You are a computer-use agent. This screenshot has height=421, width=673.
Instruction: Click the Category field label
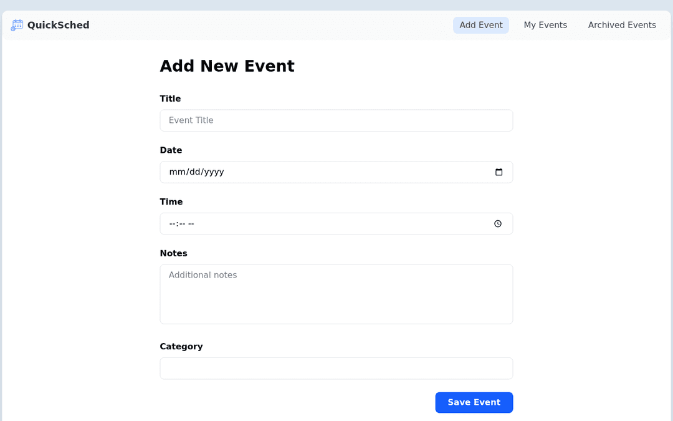click(181, 346)
